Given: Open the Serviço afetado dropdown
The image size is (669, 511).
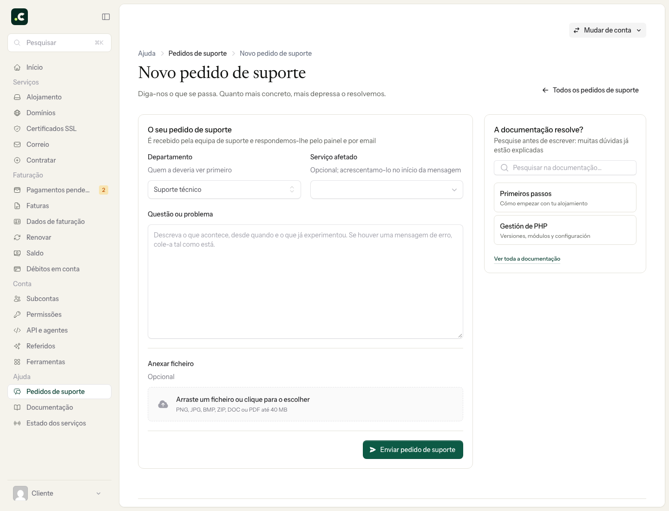Looking at the screenshot, I should pos(387,190).
